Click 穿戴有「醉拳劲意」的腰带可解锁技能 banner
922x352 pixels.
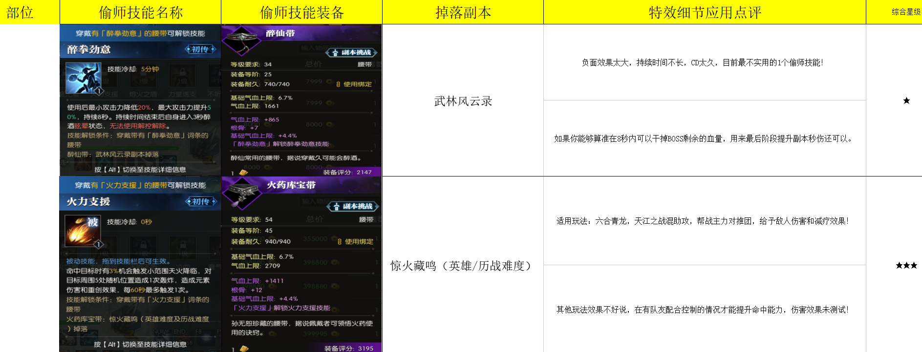(x=140, y=34)
